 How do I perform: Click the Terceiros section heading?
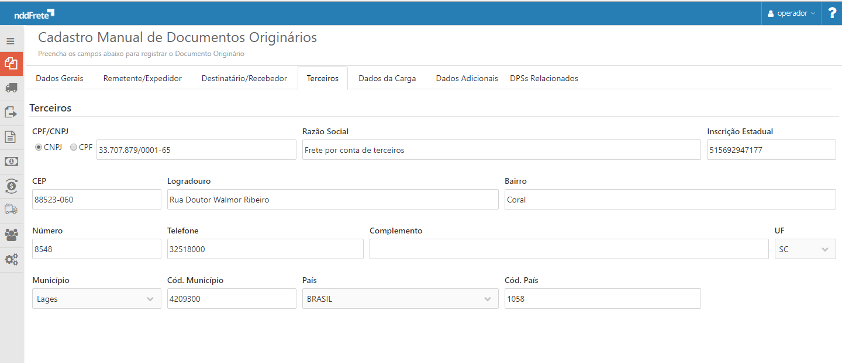50,108
